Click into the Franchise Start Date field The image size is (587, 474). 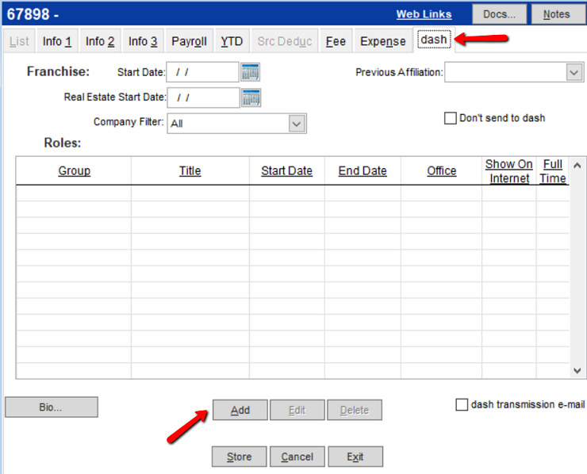[x=202, y=72]
